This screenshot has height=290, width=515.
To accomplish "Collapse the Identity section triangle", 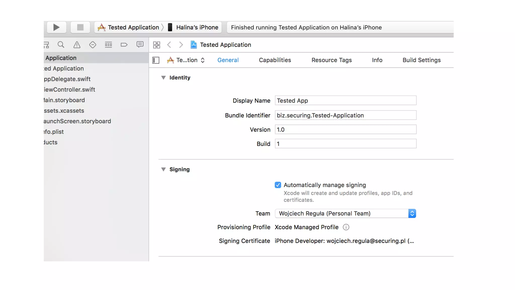I will coord(163,78).
